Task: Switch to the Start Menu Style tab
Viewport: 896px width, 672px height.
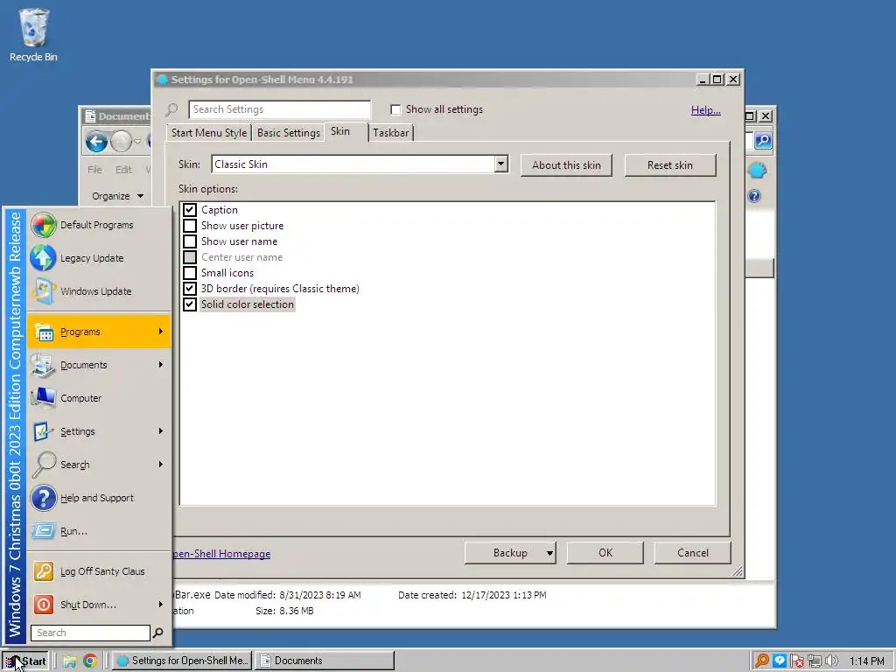Action: 209,133
